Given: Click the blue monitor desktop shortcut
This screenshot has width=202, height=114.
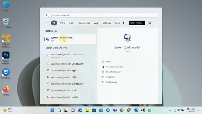Looking at the screenshot, I should coord(6,73).
